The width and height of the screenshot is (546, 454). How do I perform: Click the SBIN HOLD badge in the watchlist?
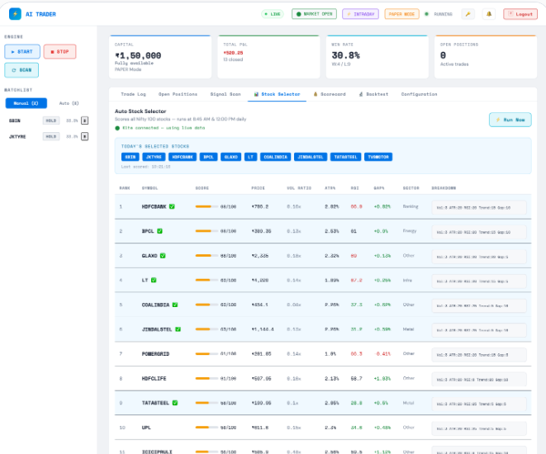[x=51, y=121]
